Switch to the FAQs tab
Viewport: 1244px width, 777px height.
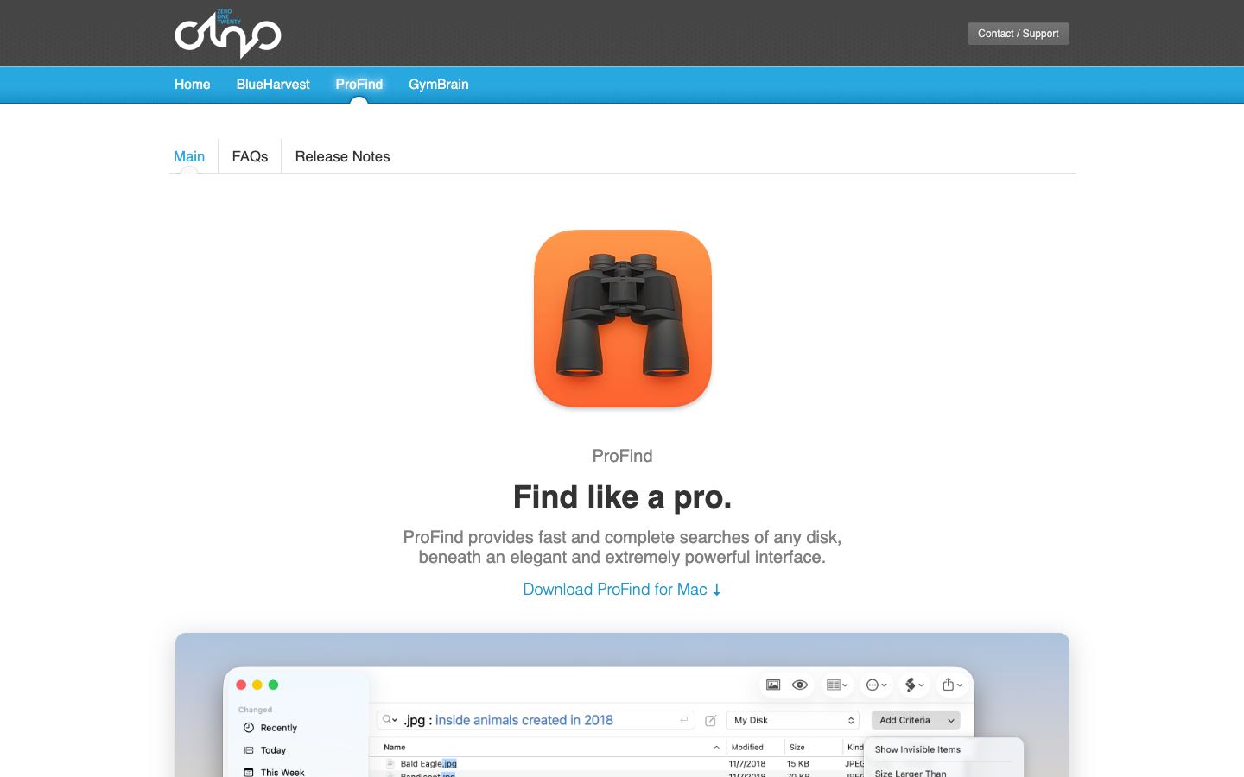pyautogui.click(x=250, y=156)
